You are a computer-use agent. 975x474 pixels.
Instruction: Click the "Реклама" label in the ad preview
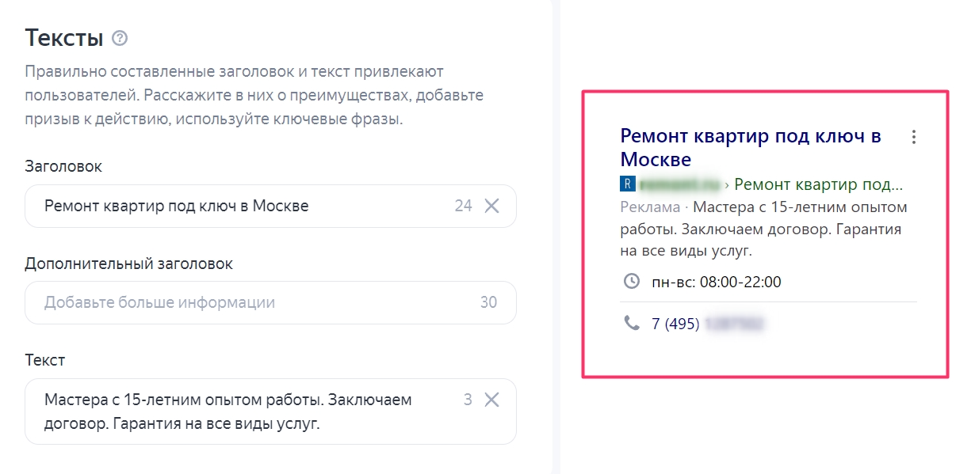[649, 207]
